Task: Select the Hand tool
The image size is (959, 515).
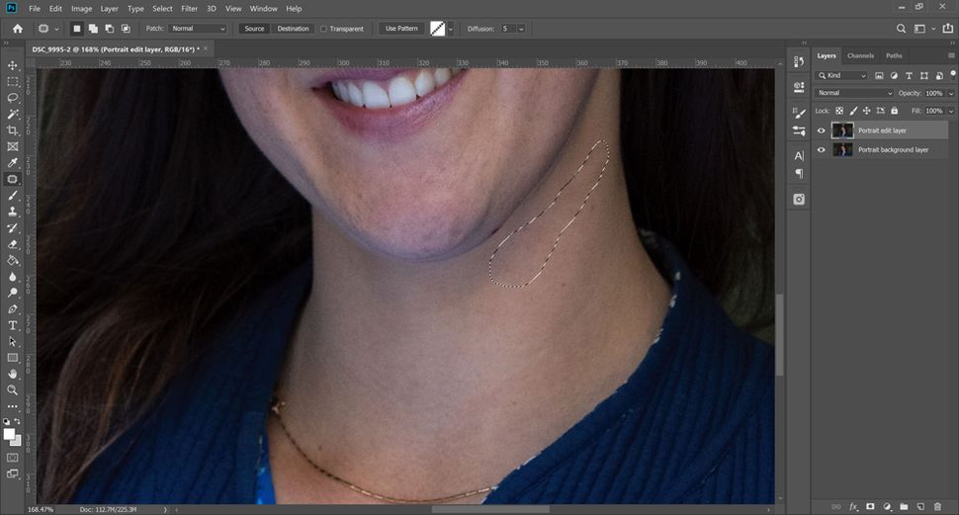Action: tap(12, 374)
